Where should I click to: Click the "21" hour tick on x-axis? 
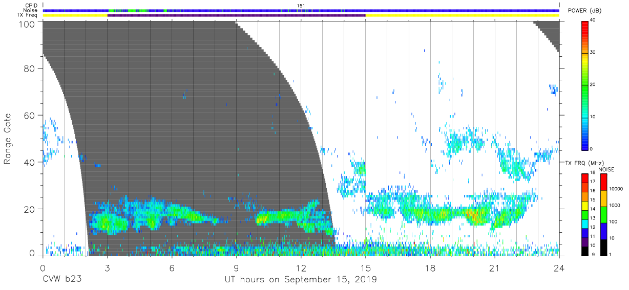click(494, 267)
